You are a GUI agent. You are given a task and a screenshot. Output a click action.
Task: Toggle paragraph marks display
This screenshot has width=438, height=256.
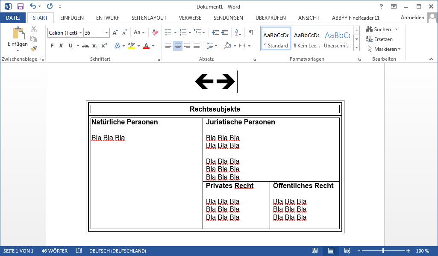251,32
